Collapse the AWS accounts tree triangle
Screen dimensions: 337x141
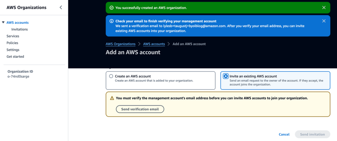click(x=3, y=22)
